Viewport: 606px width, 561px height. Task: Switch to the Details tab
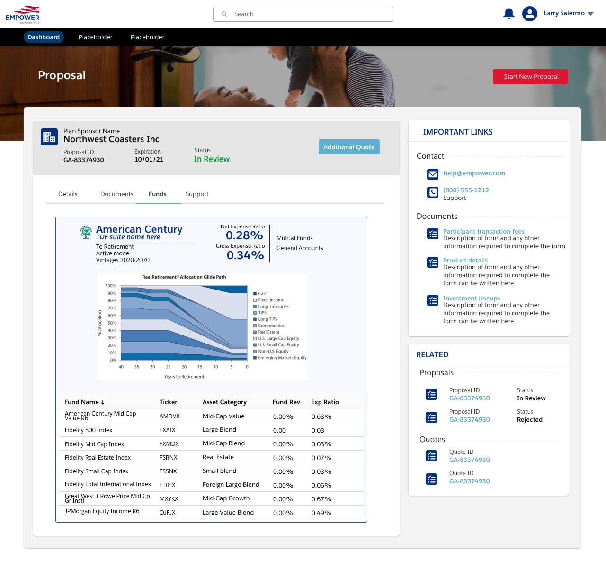[x=68, y=194]
